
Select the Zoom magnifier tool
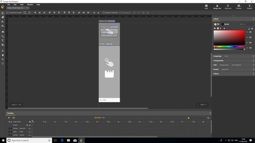coord(3,59)
